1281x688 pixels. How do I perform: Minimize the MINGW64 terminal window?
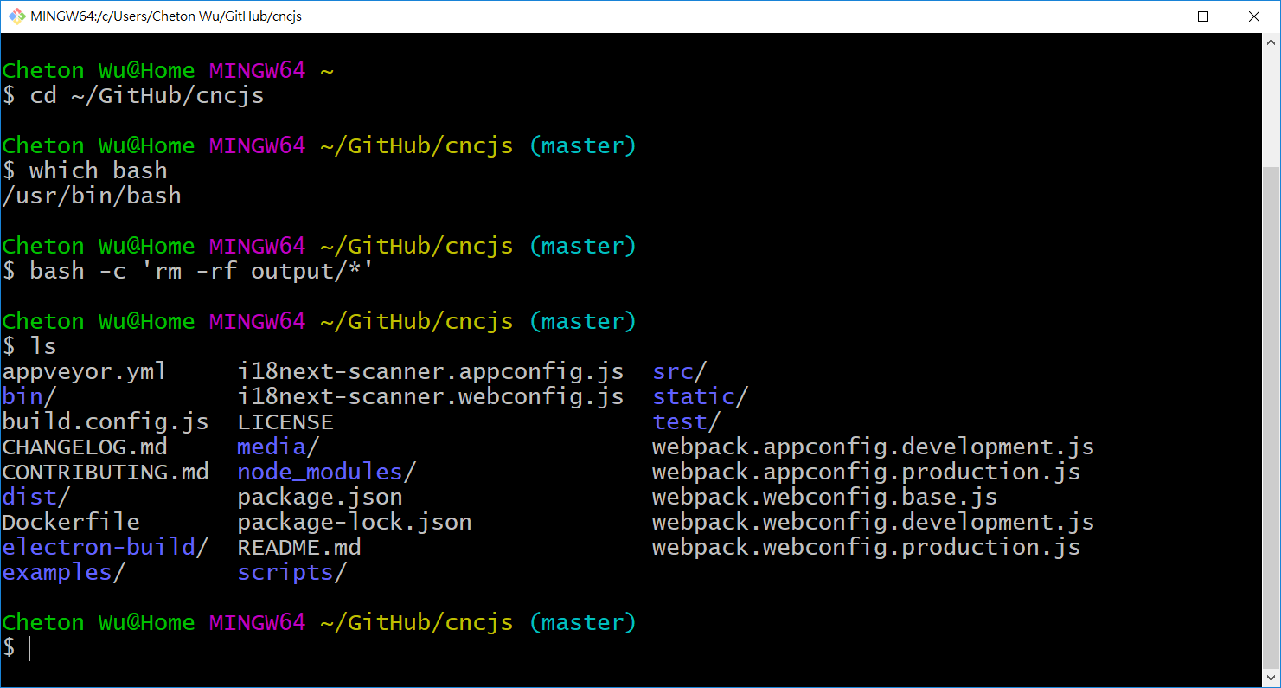[1152, 16]
